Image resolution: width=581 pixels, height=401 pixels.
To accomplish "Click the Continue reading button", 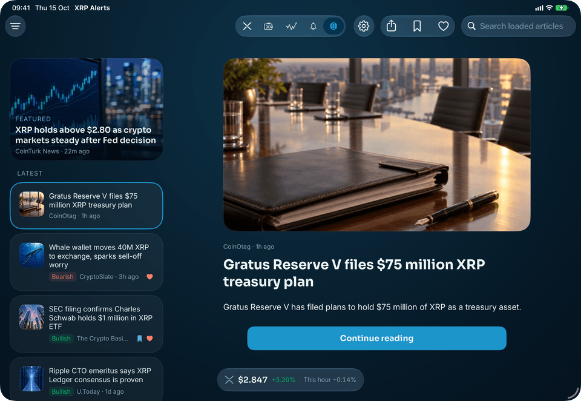I will point(377,339).
